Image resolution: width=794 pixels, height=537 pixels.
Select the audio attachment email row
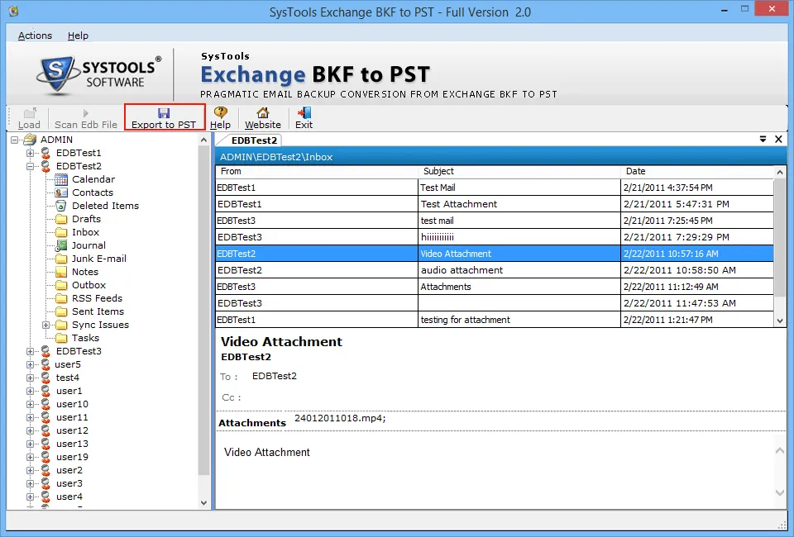pyautogui.click(x=462, y=270)
